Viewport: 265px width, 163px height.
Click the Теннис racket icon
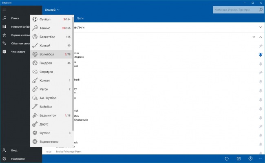pos(35,28)
